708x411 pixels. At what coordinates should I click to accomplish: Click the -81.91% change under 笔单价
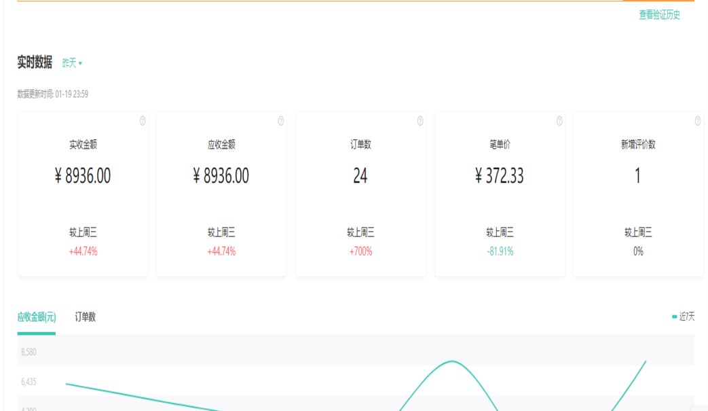500,251
